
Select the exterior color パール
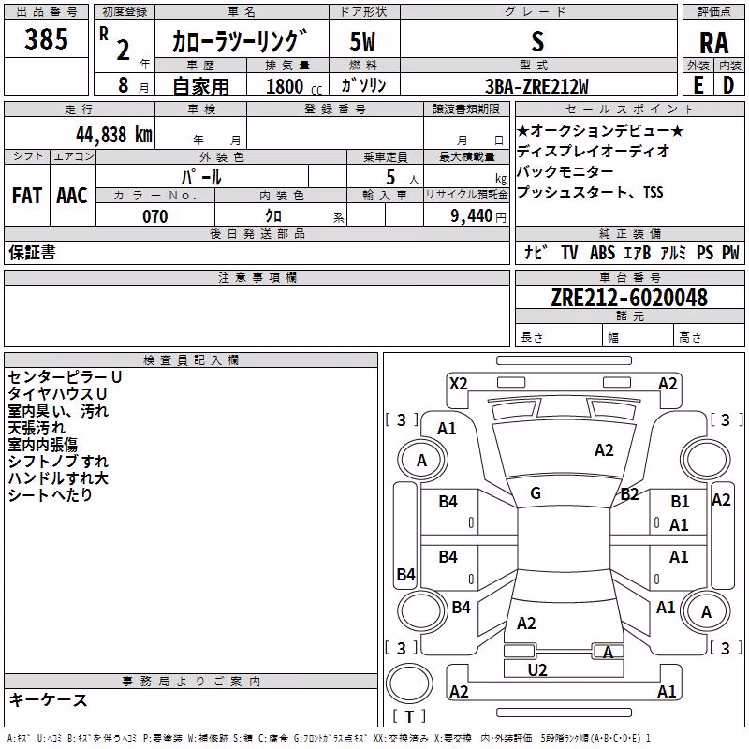201,177
